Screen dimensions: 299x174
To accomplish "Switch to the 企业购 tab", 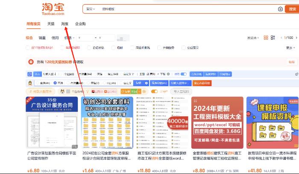I will (80, 24).
